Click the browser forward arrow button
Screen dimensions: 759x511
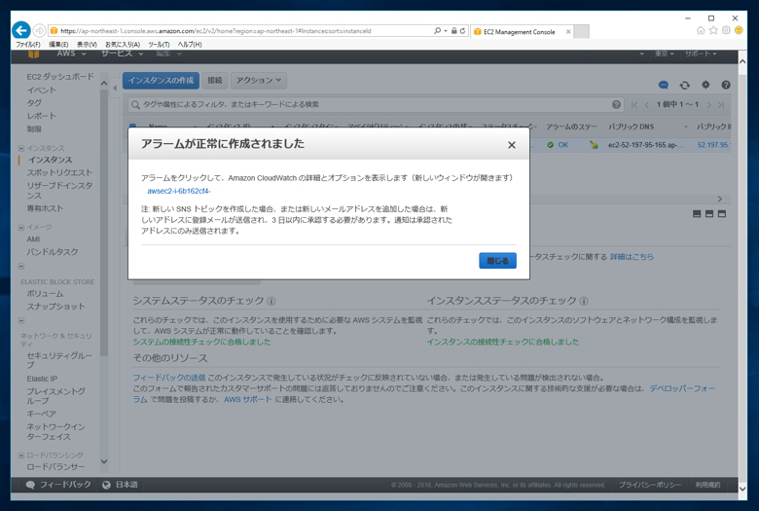click(x=40, y=30)
